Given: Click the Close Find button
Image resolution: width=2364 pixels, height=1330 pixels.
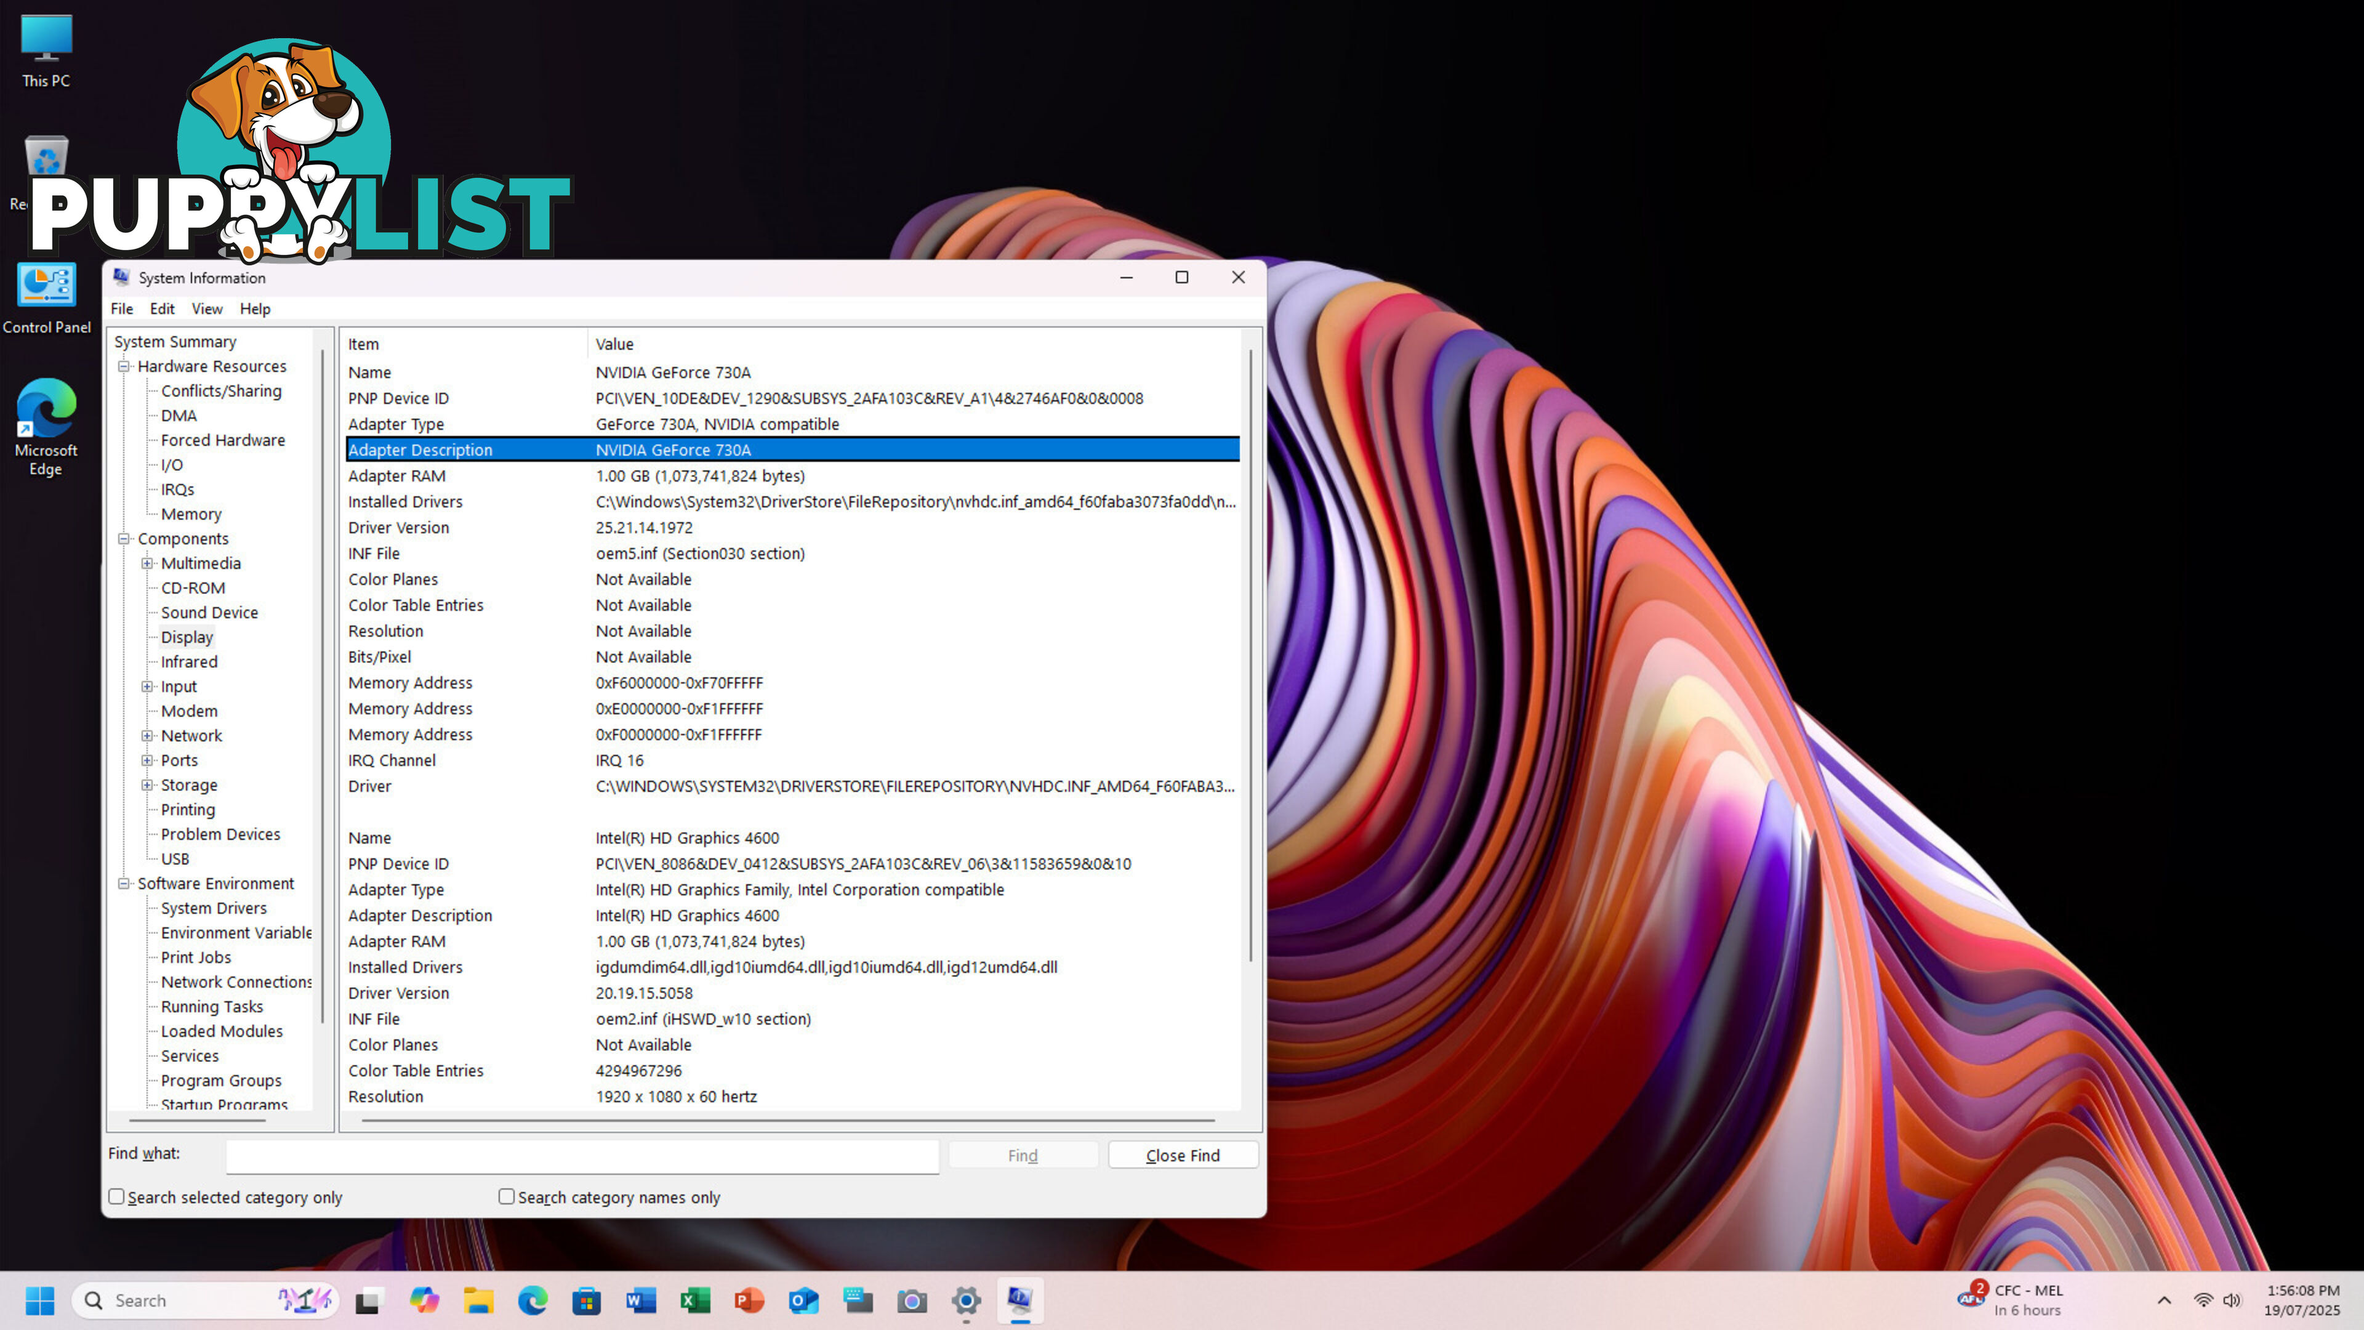Looking at the screenshot, I should tap(1183, 1156).
